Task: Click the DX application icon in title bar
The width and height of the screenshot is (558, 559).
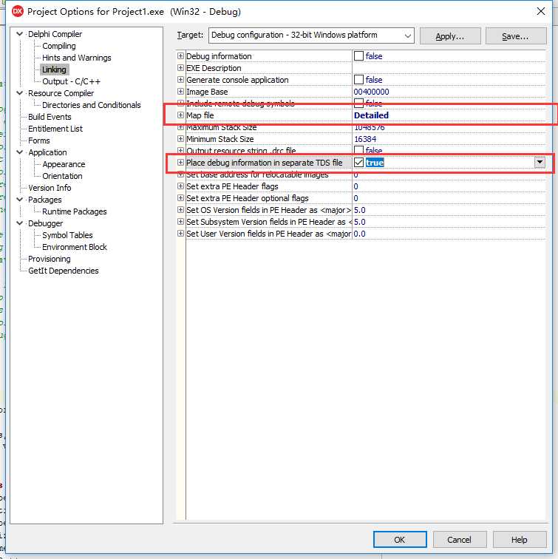Action: coord(18,11)
